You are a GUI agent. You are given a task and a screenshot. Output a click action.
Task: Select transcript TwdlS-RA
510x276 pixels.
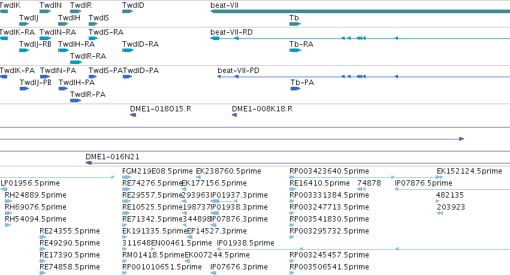106,32
